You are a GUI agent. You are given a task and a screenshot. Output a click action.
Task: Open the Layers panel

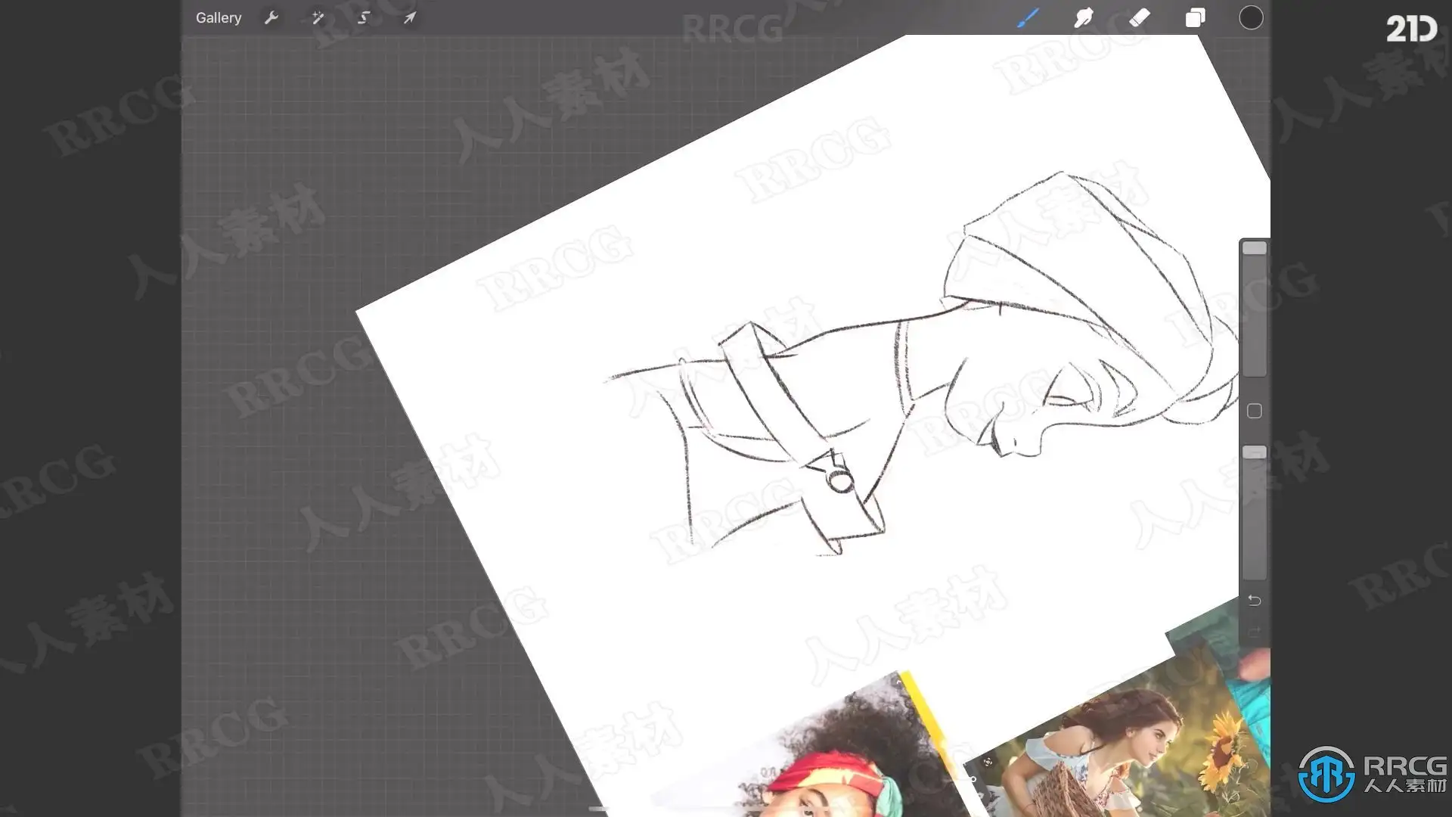(x=1195, y=17)
